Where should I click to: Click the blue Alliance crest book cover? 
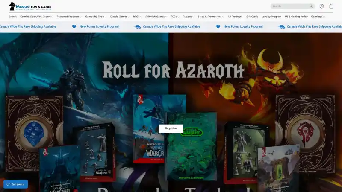pyautogui.click(x=34, y=133)
